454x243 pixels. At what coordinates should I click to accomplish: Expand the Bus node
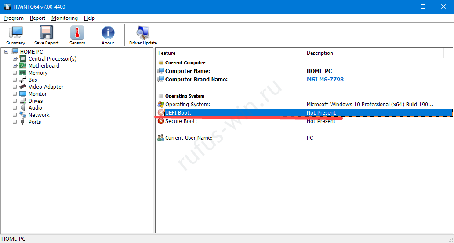15,80
